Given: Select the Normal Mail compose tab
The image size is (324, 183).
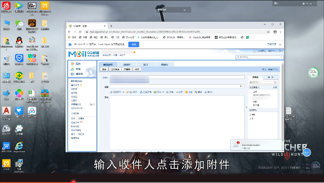Looking at the screenshot, I should point(108,65).
